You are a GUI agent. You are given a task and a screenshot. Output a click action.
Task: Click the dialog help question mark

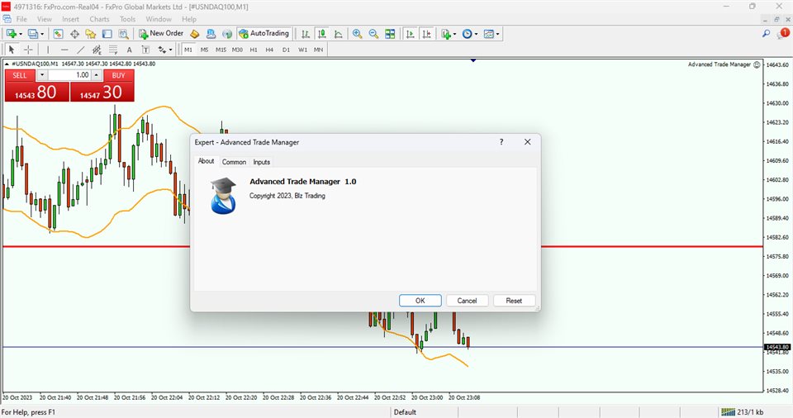tap(501, 142)
